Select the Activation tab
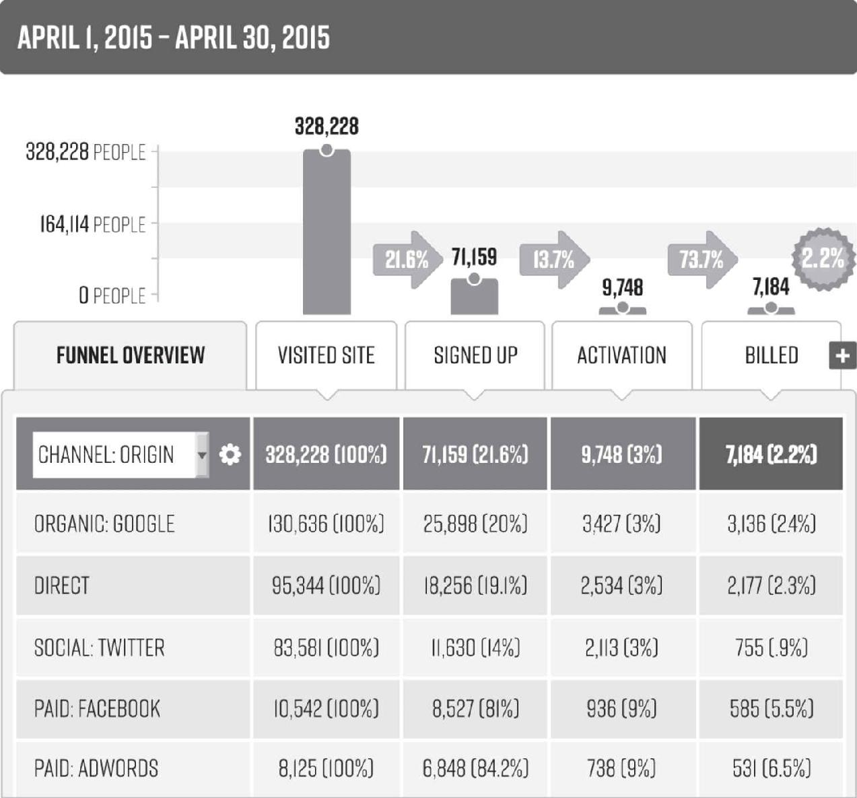857x798 pixels. point(622,355)
